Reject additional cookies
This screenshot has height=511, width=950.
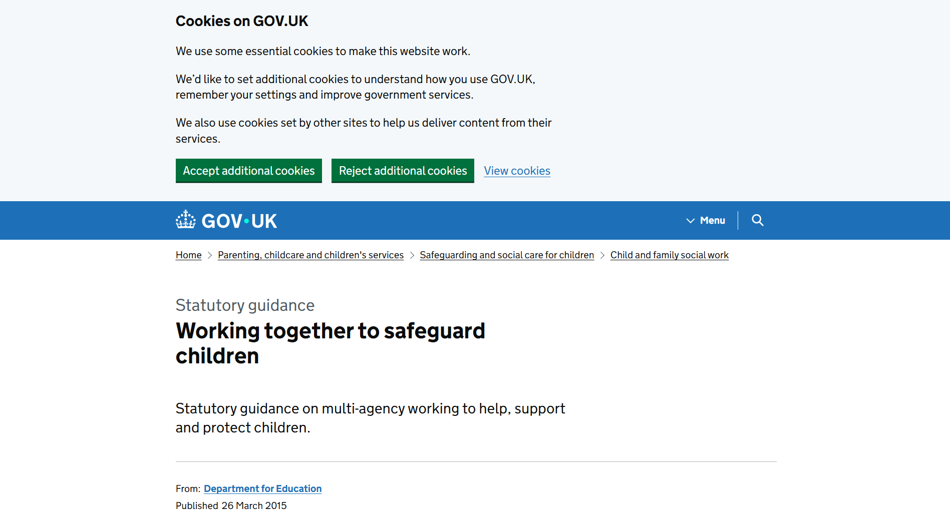pyautogui.click(x=403, y=171)
